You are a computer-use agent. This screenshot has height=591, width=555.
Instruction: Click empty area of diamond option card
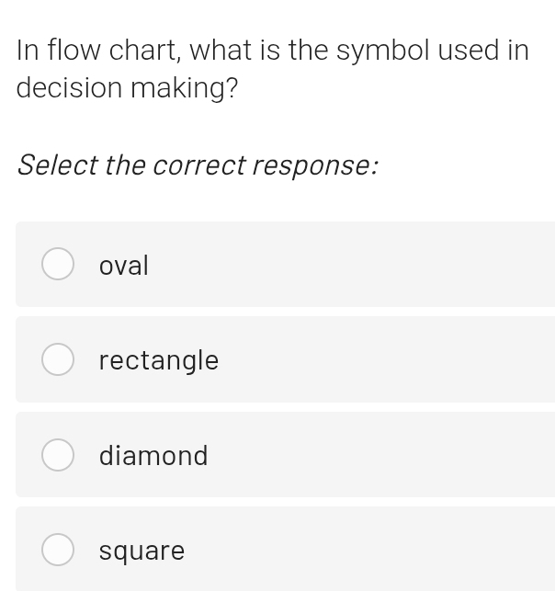coord(386,455)
